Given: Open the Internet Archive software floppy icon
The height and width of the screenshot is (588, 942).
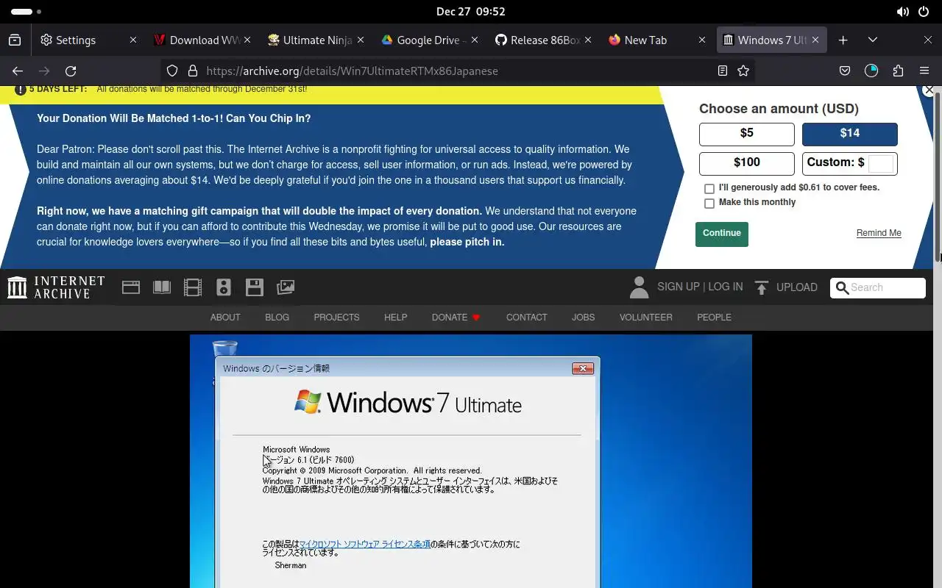Looking at the screenshot, I should tap(255, 287).
